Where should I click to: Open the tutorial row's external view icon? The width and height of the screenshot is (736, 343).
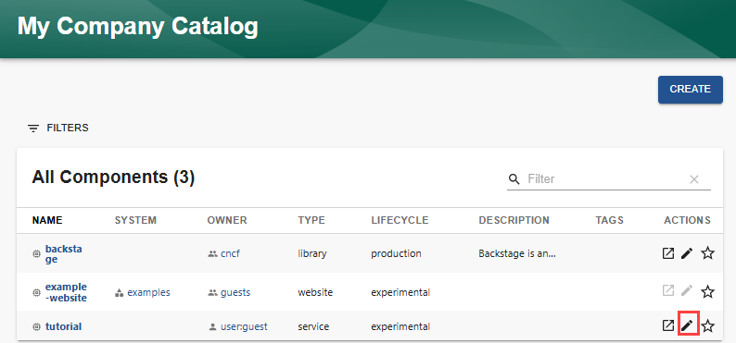[x=668, y=325]
